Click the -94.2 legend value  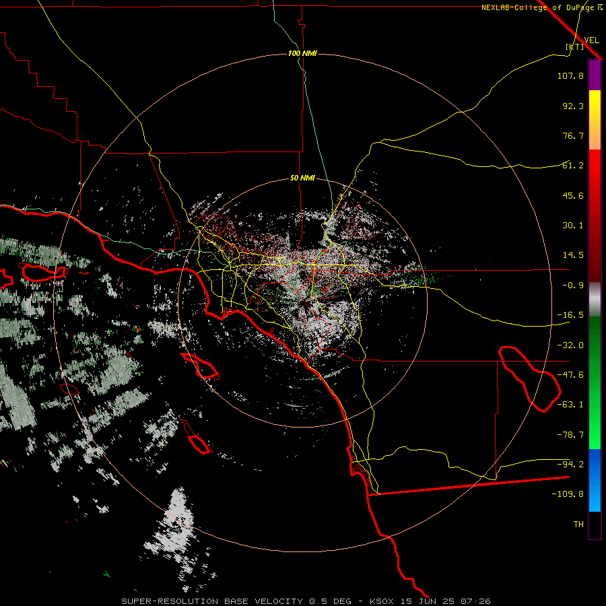(x=570, y=465)
